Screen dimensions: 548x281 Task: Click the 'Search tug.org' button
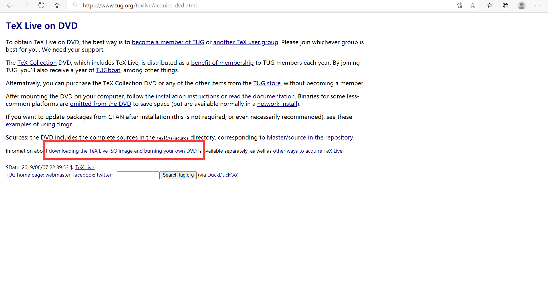pos(178,175)
